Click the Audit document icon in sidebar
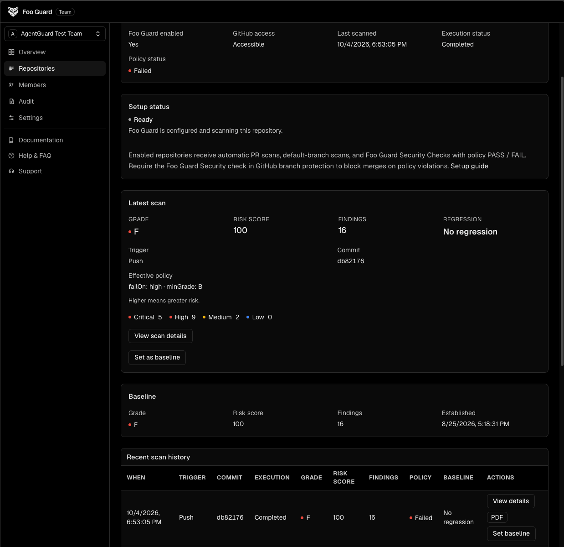The width and height of the screenshot is (564, 547). click(11, 101)
